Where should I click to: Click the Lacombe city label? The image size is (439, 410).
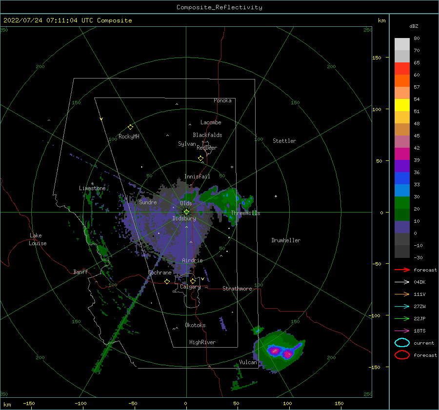coord(211,122)
